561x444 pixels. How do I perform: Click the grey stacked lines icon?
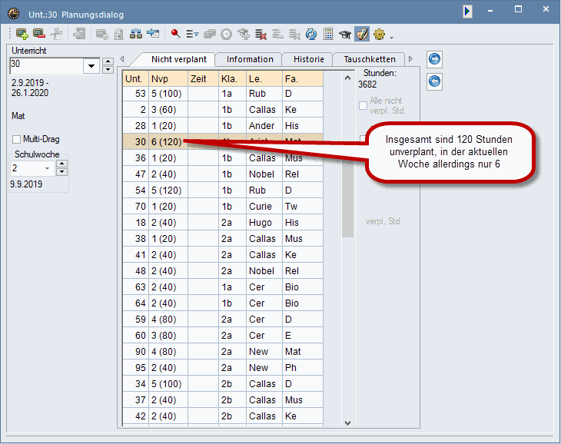277,34
